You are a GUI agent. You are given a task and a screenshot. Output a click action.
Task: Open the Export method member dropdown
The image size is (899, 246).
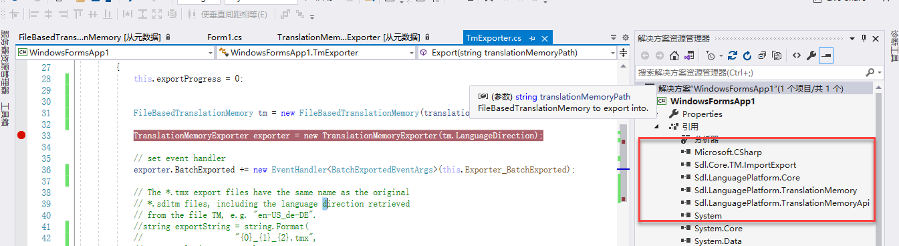517,52
